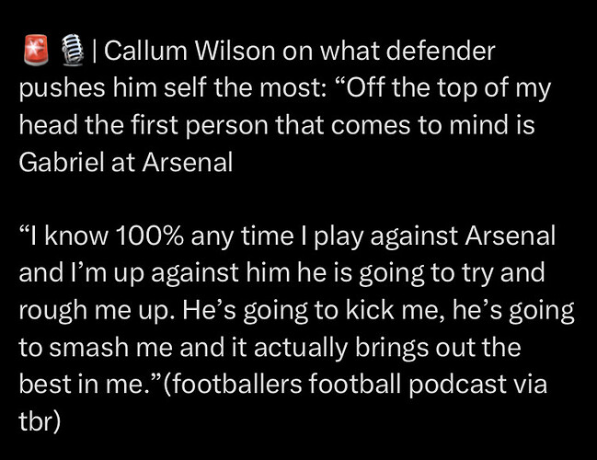
Task: Select the name "Callum" in first line
Action: [x=145, y=51]
